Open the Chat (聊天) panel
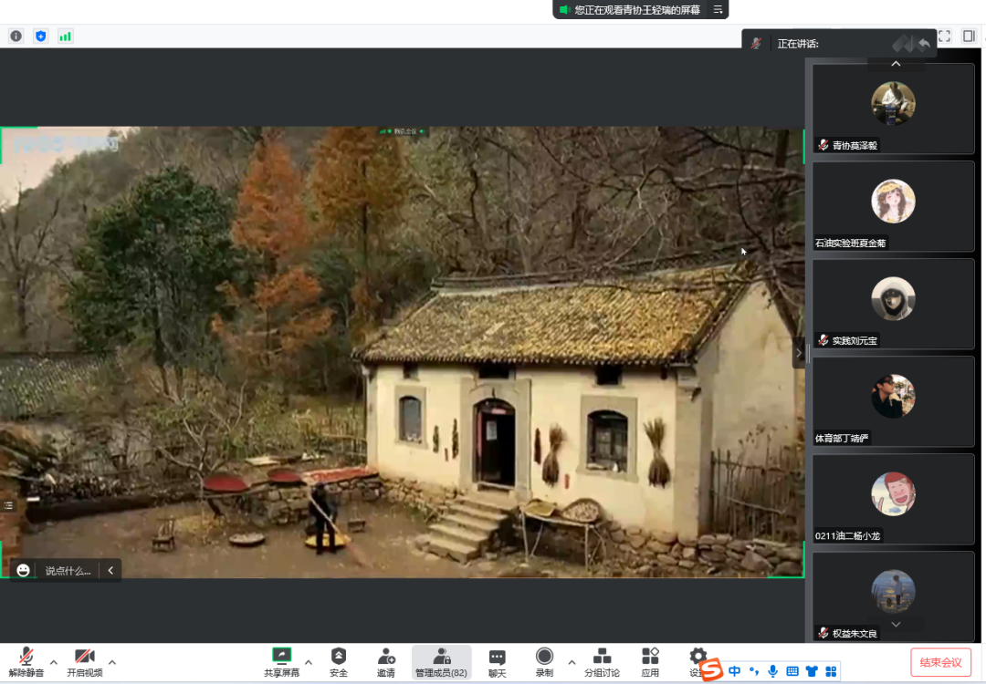986x684 pixels. coord(497,658)
